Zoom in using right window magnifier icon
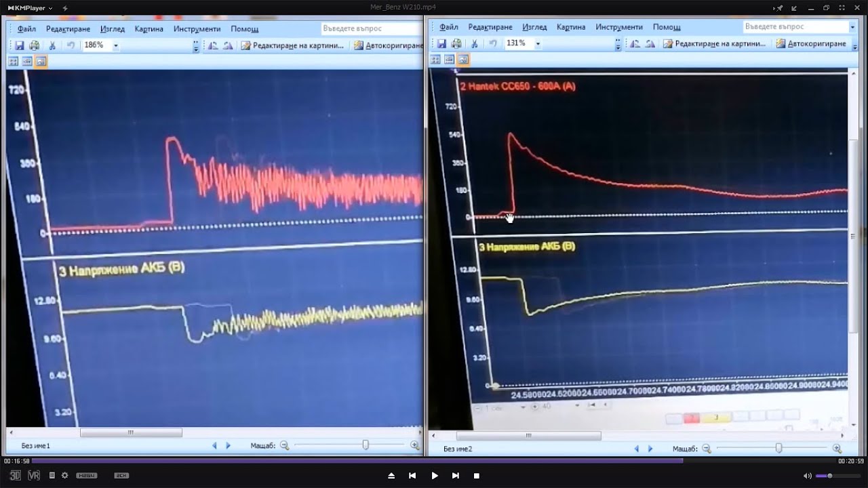868x488 pixels. [x=837, y=449]
